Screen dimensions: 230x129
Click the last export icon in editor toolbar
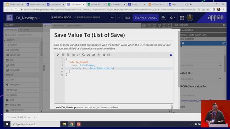pyautogui.click(x=109, y=55)
